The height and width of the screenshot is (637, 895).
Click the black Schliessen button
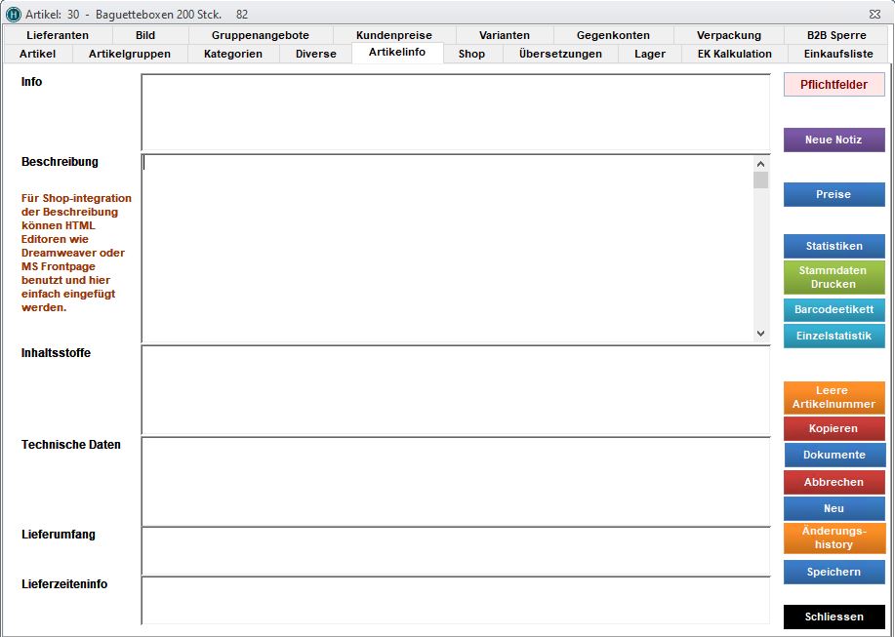834,617
